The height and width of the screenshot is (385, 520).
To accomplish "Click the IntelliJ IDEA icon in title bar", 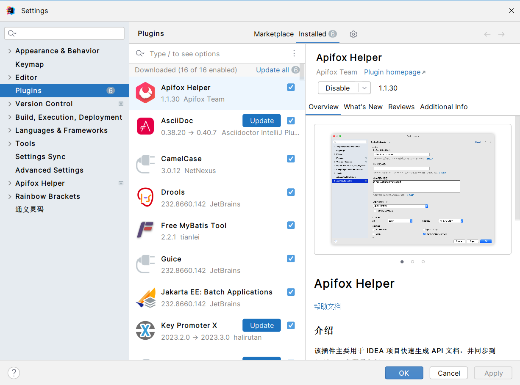I will 11,11.
